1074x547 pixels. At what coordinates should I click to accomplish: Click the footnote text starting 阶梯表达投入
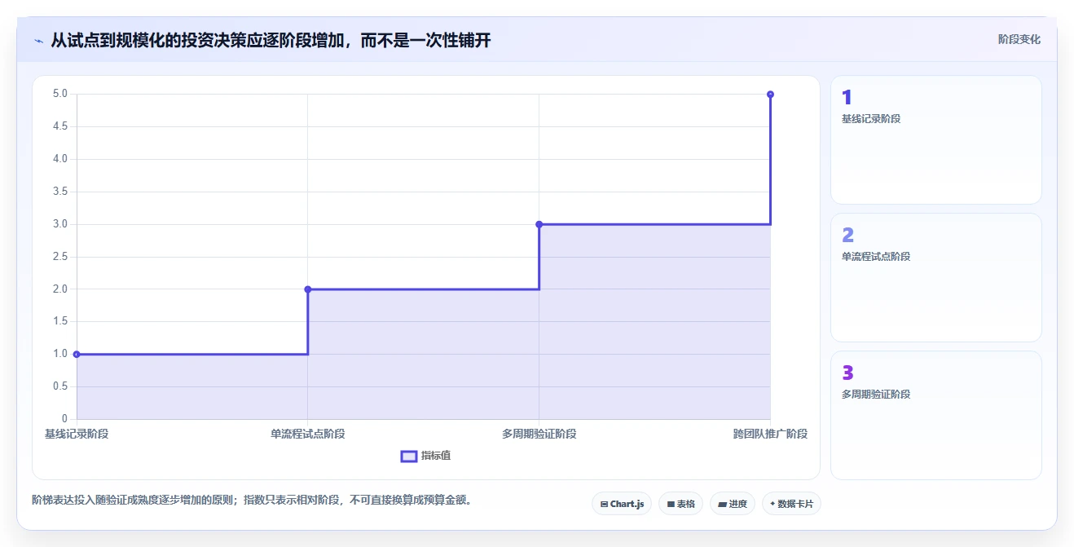coord(251,500)
